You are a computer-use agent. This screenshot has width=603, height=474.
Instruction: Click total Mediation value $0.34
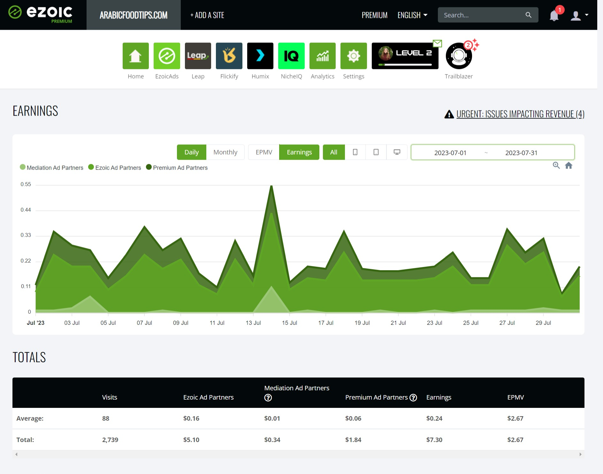272,440
